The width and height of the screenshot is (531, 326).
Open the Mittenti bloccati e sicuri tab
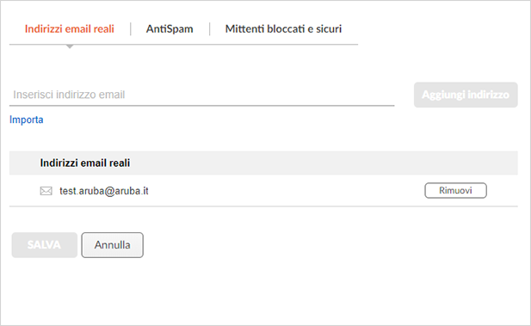tap(283, 29)
